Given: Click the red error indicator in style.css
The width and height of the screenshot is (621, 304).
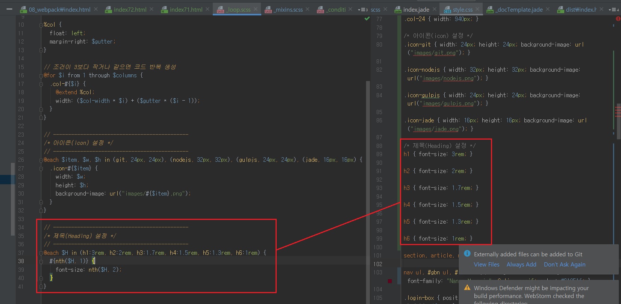Looking at the screenshot, I should click(x=618, y=18).
